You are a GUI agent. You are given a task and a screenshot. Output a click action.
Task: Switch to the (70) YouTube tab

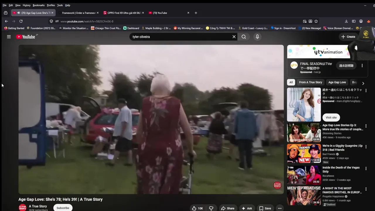(x=169, y=13)
